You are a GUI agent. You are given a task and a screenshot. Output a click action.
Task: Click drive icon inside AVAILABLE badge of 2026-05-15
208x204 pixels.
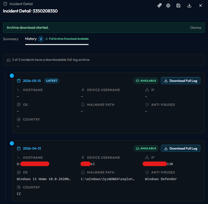137,81
